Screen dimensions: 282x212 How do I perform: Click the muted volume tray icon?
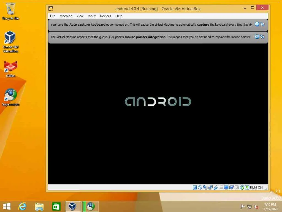tap(256, 207)
